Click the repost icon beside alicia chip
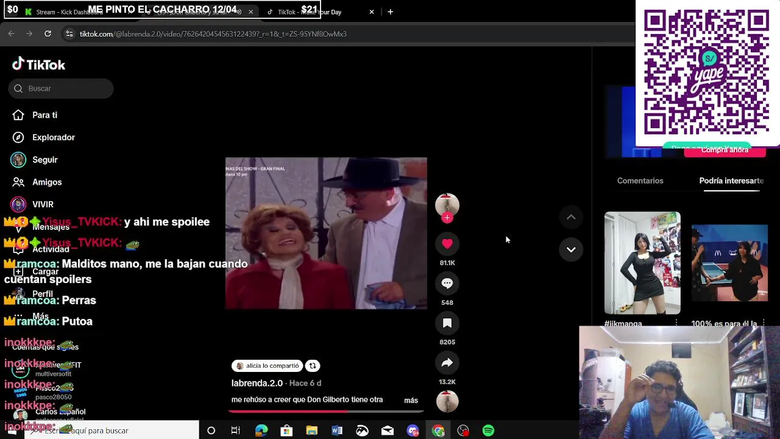780x439 pixels. (x=313, y=366)
